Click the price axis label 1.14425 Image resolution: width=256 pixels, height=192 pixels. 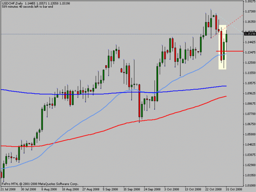[250, 42]
